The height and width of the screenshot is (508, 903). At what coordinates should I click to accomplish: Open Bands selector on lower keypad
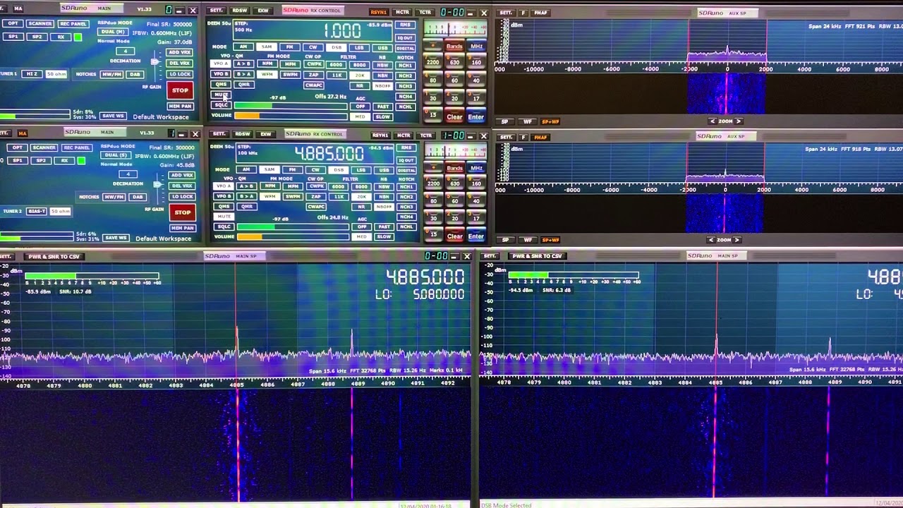(454, 168)
